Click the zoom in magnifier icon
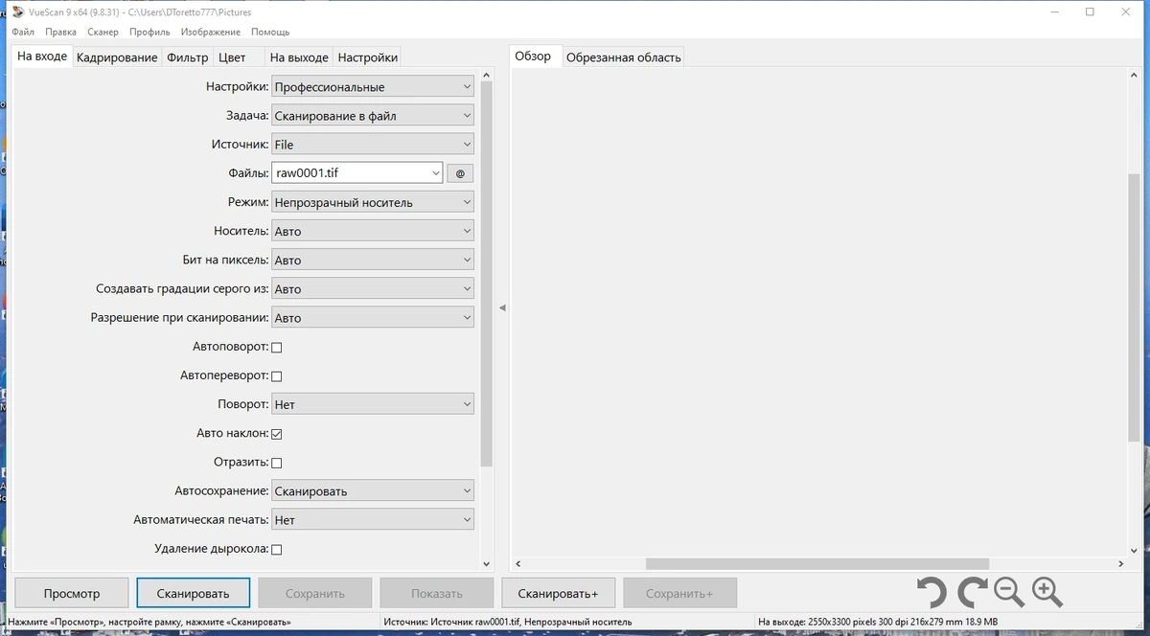 click(x=1046, y=593)
